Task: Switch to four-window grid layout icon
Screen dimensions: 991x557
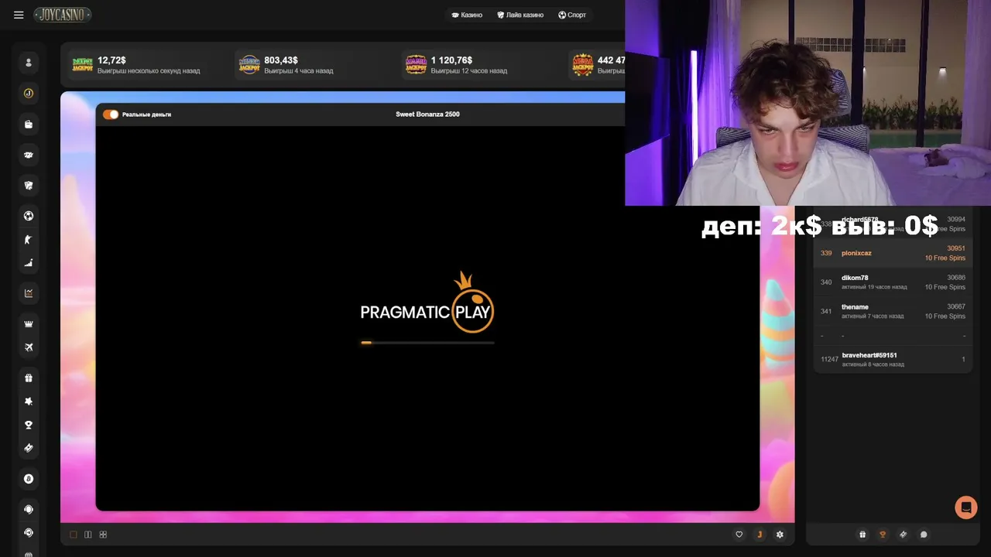Action: [103, 535]
